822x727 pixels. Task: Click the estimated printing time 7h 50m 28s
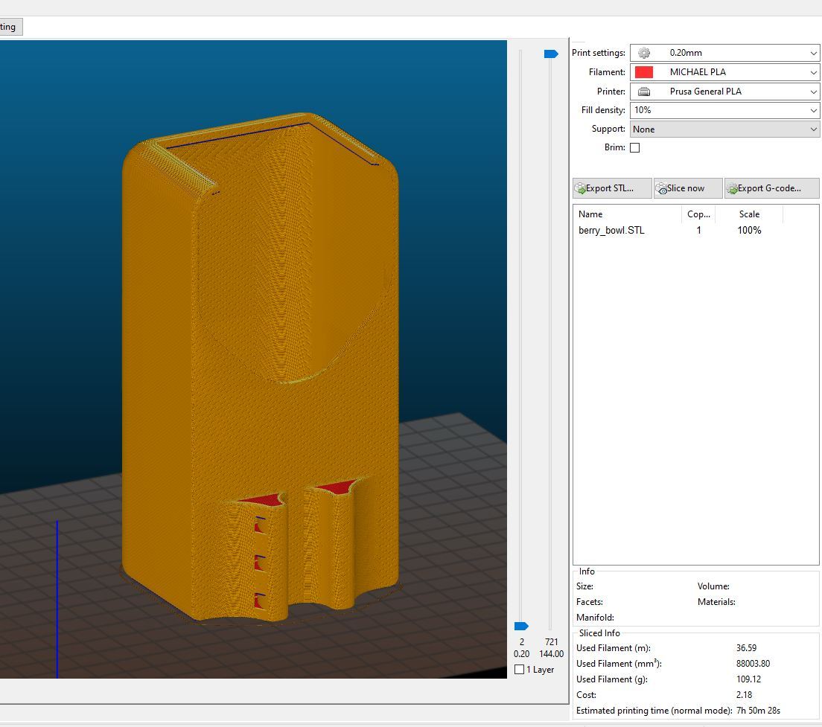point(758,711)
